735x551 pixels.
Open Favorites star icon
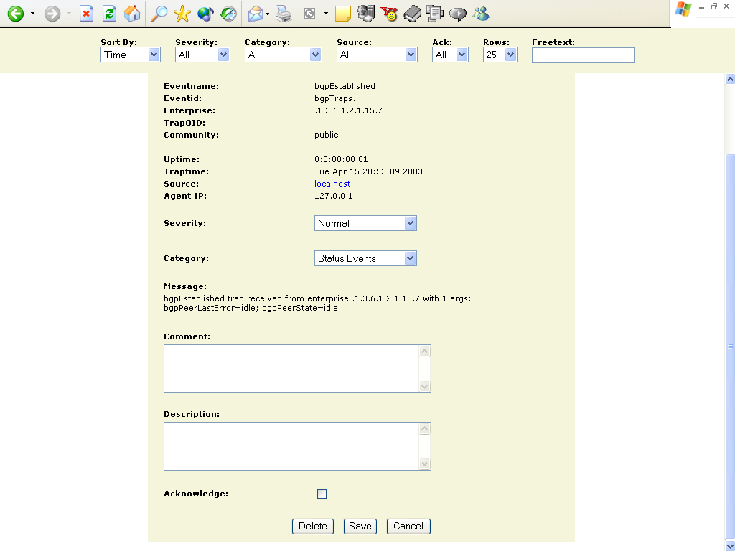182,14
